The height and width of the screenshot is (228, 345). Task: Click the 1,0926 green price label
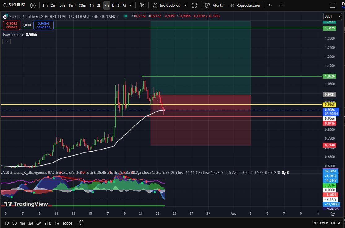click(x=330, y=76)
